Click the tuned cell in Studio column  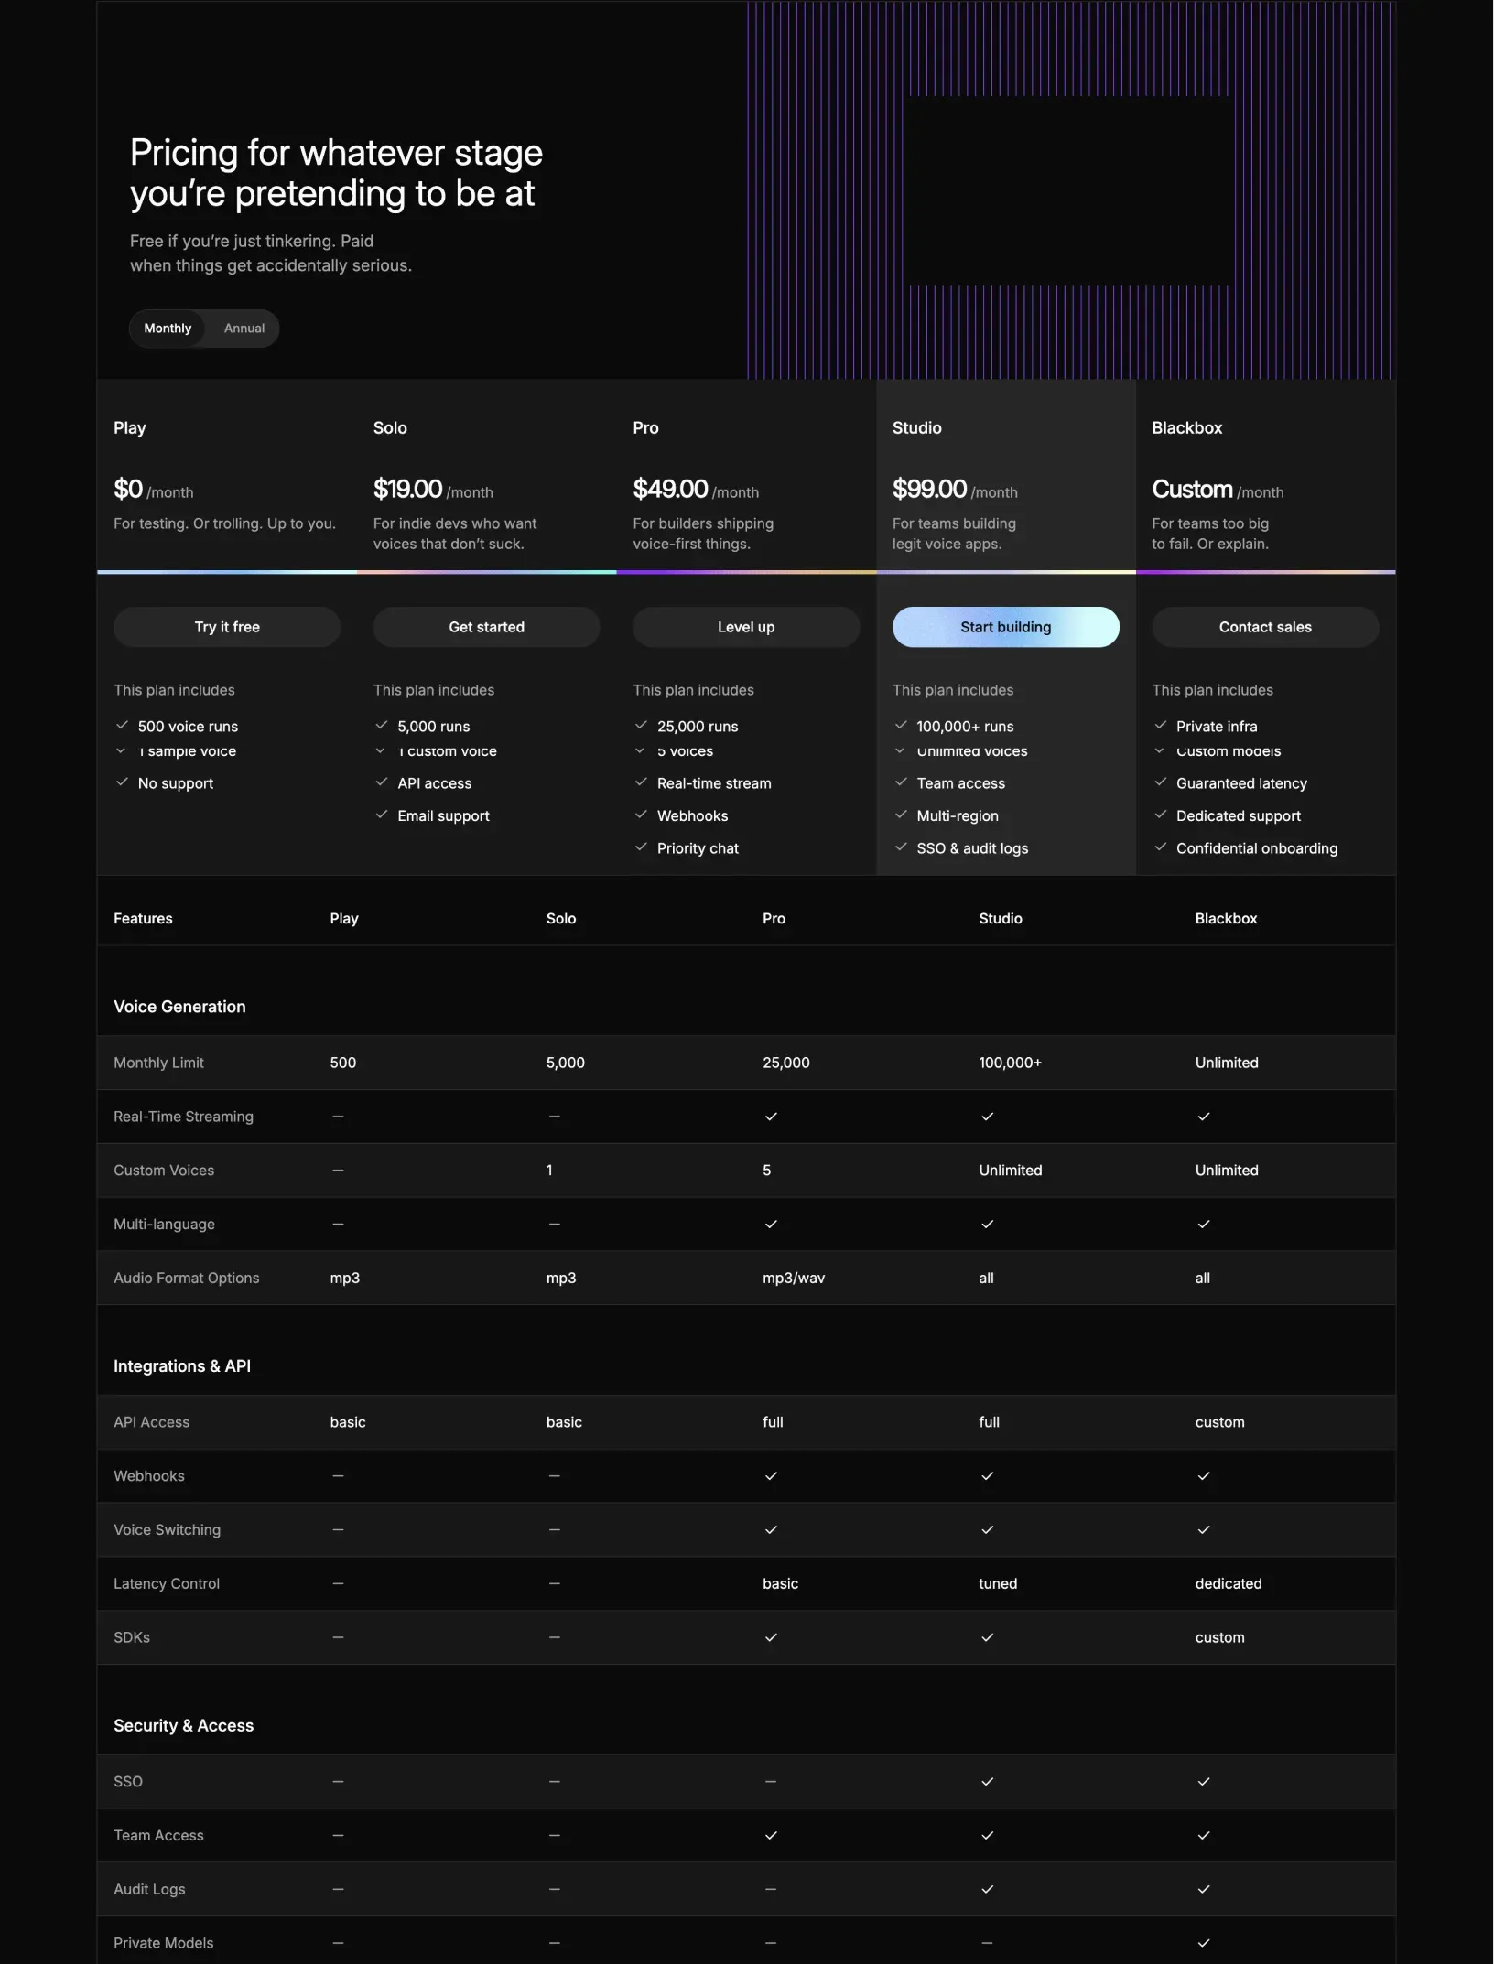998,1584
